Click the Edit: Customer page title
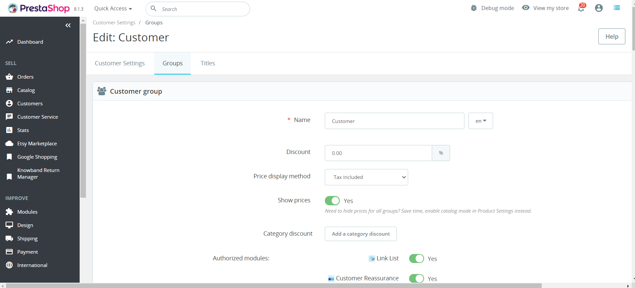Viewport: 635px width, 288px height. tap(131, 37)
